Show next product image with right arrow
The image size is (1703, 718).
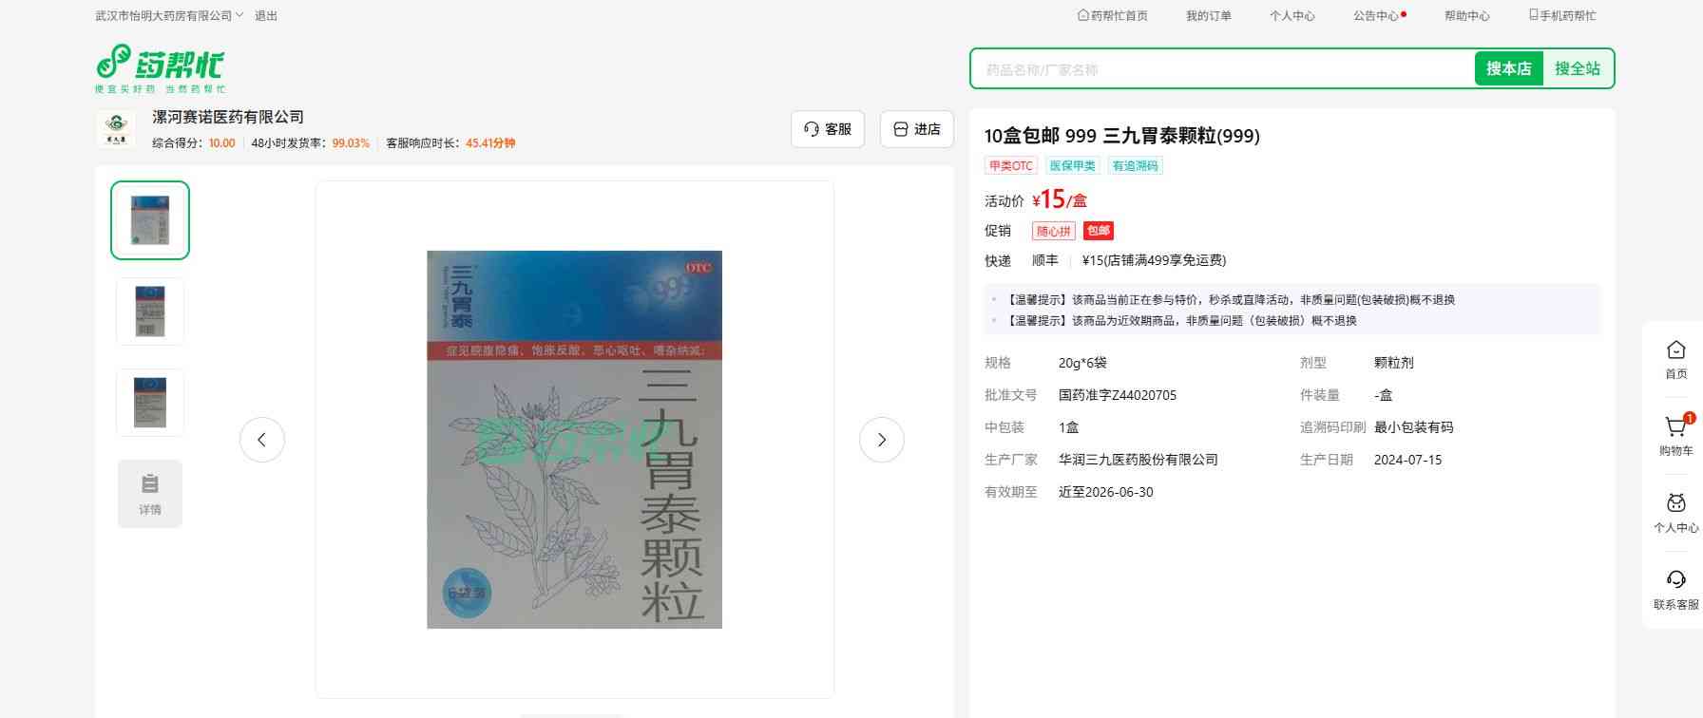click(x=881, y=440)
